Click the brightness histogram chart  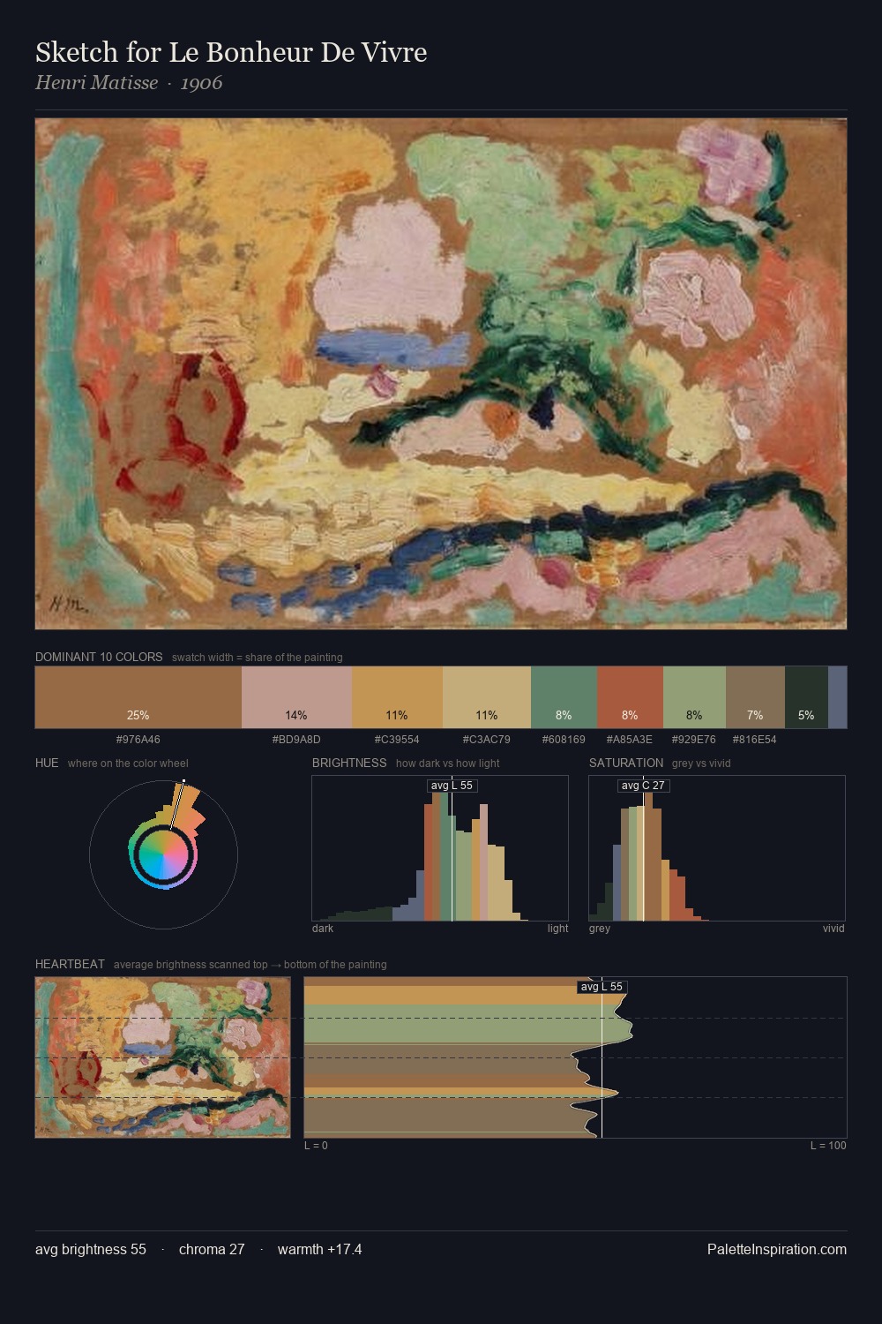coord(440,848)
